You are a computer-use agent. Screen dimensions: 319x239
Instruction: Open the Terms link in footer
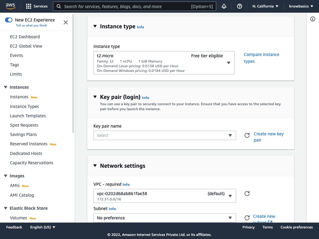[x=268, y=227]
